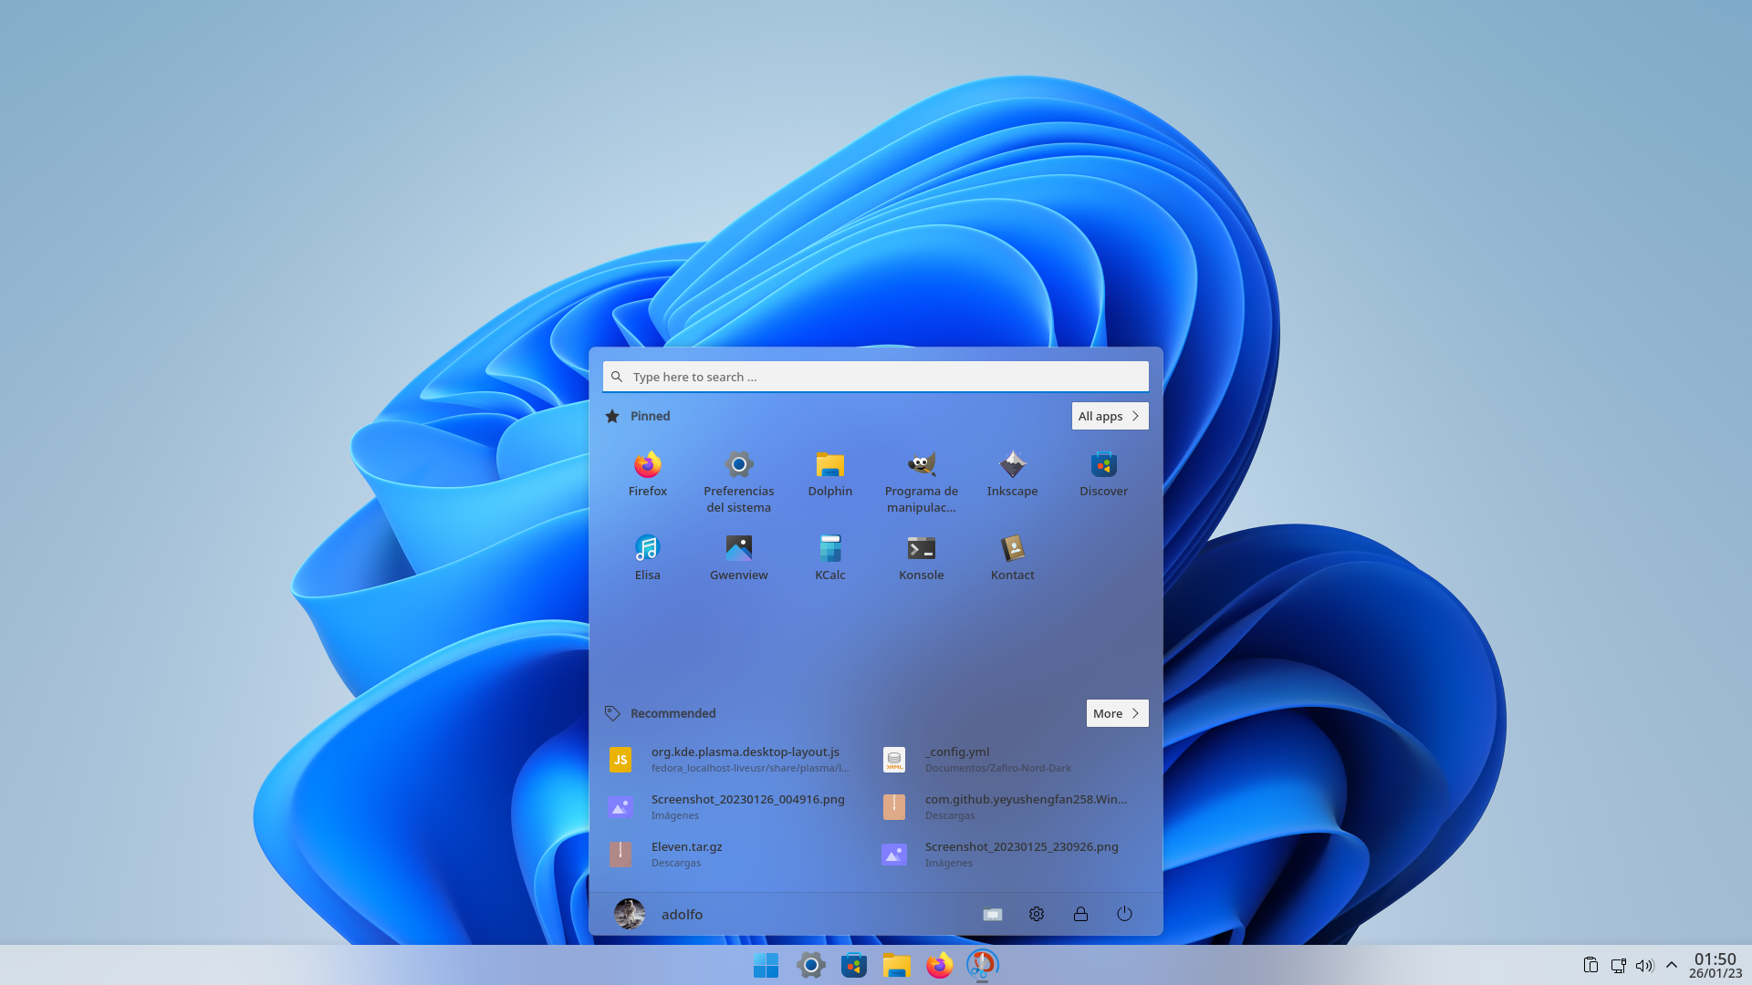The height and width of the screenshot is (985, 1752).
Task: Open settings gear in the menu footer
Action: pos(1037,914)
